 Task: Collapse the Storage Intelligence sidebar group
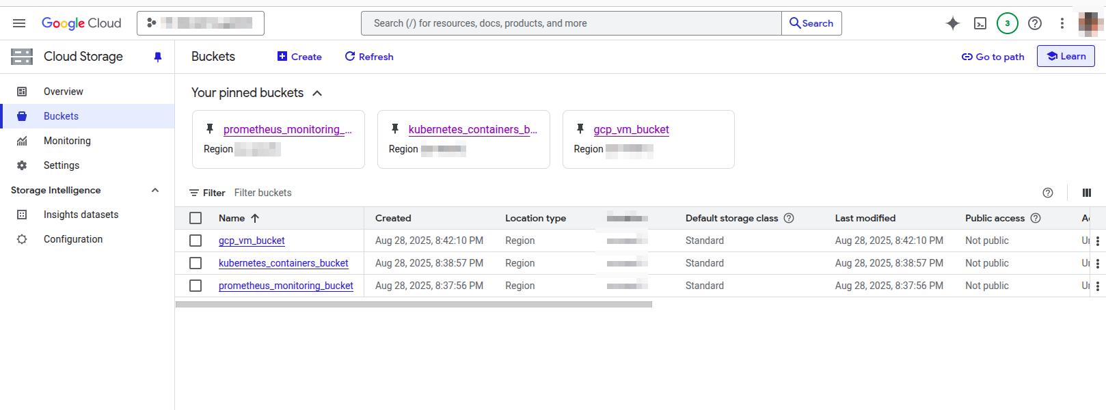point(155,190)
